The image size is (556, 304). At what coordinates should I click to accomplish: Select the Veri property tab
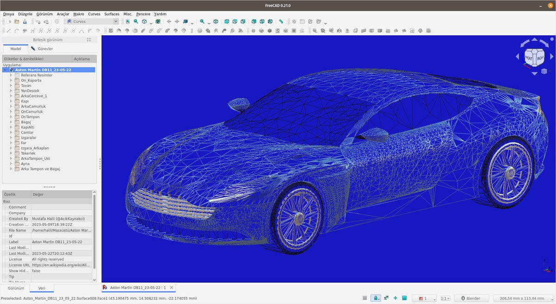(x=42, y=288)
